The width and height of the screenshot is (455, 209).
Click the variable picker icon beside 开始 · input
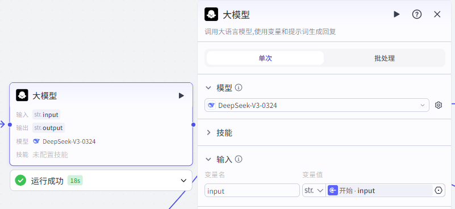439,190
